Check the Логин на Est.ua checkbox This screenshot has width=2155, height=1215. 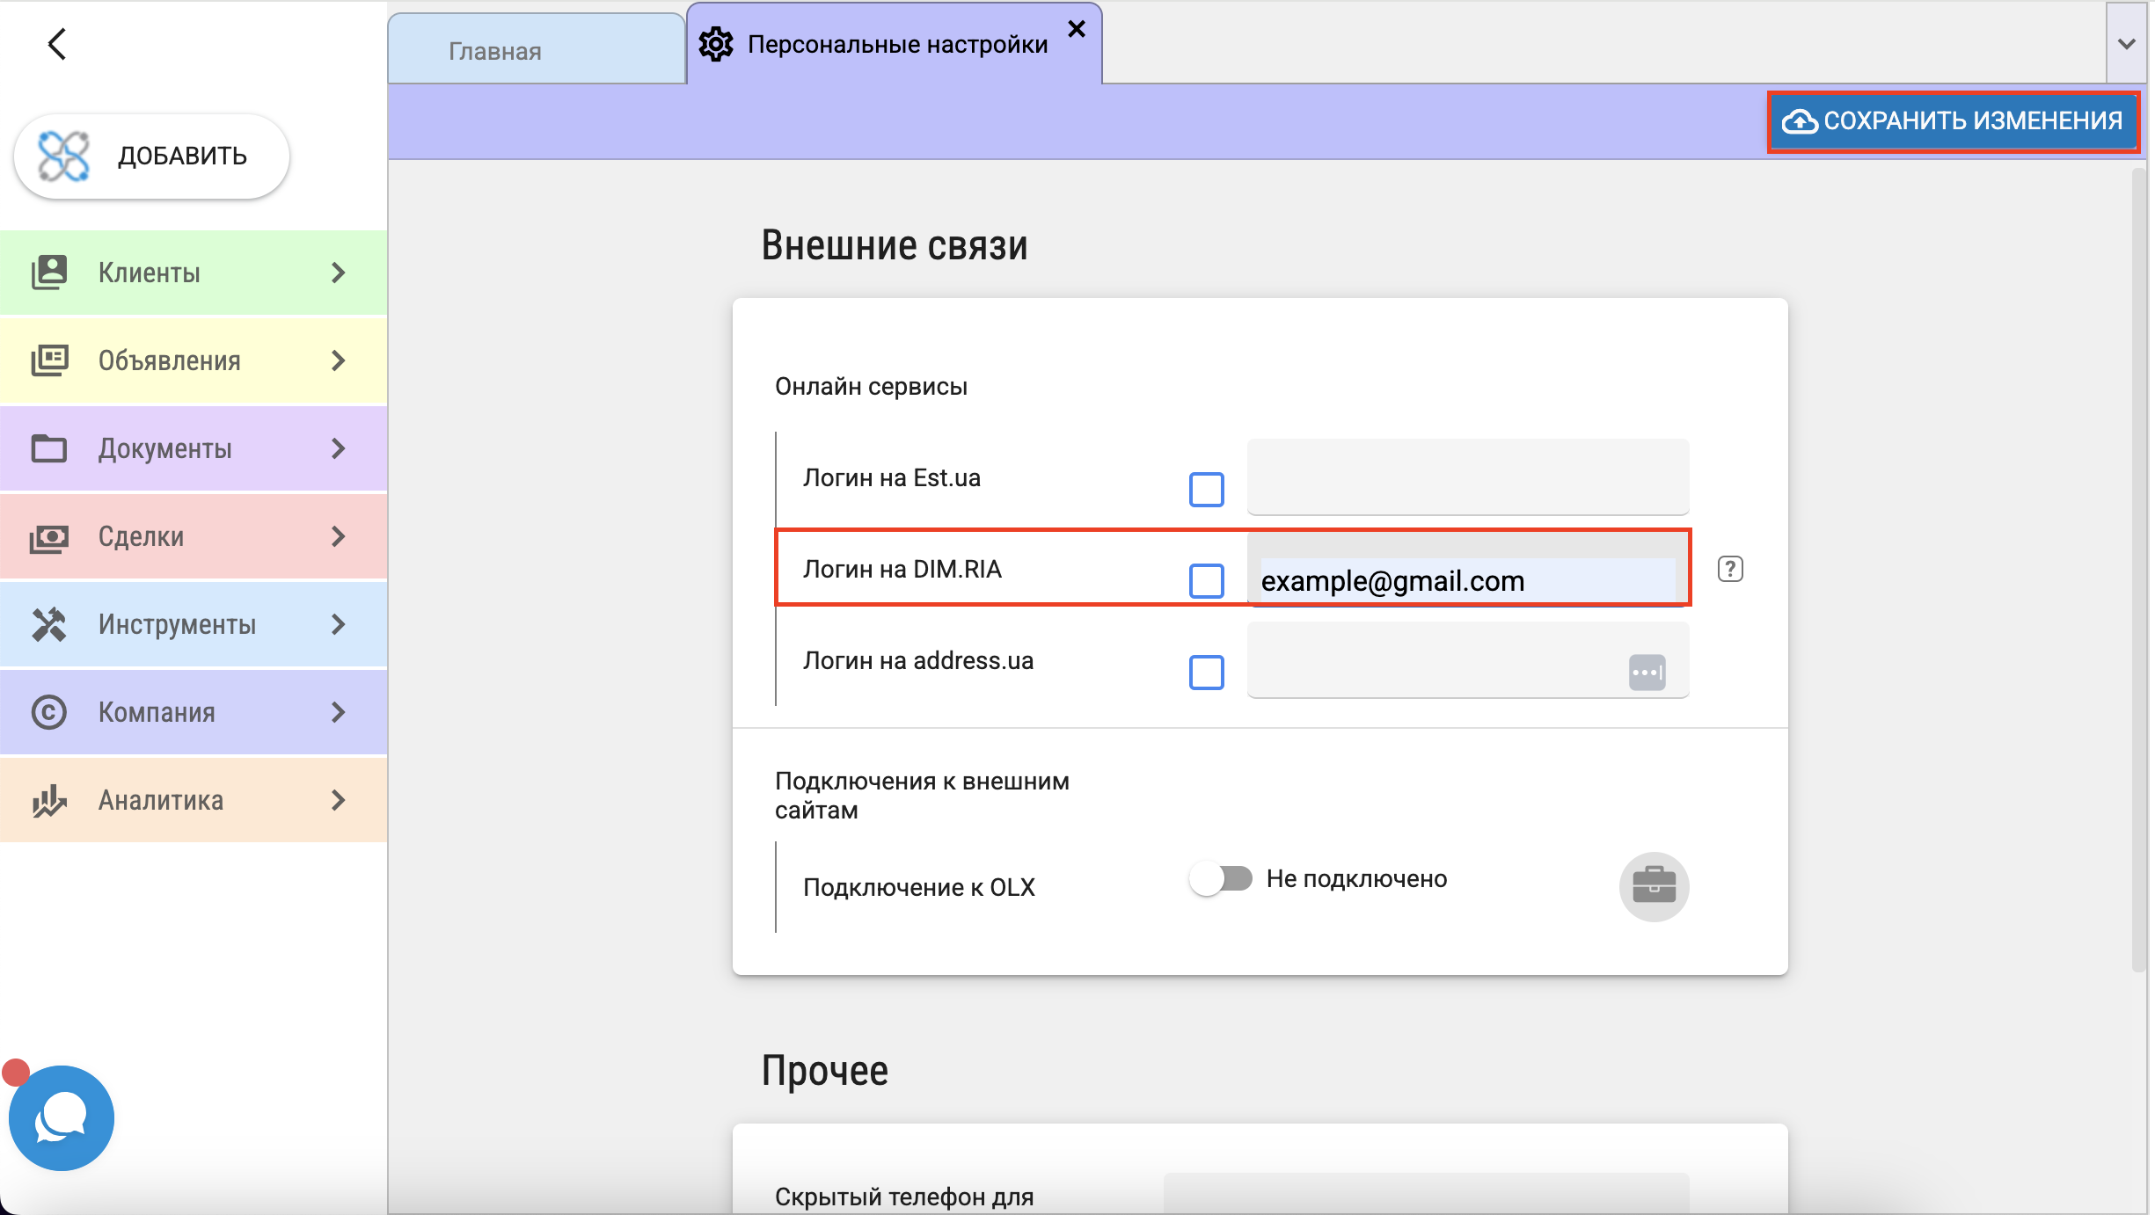point(1206,490)
